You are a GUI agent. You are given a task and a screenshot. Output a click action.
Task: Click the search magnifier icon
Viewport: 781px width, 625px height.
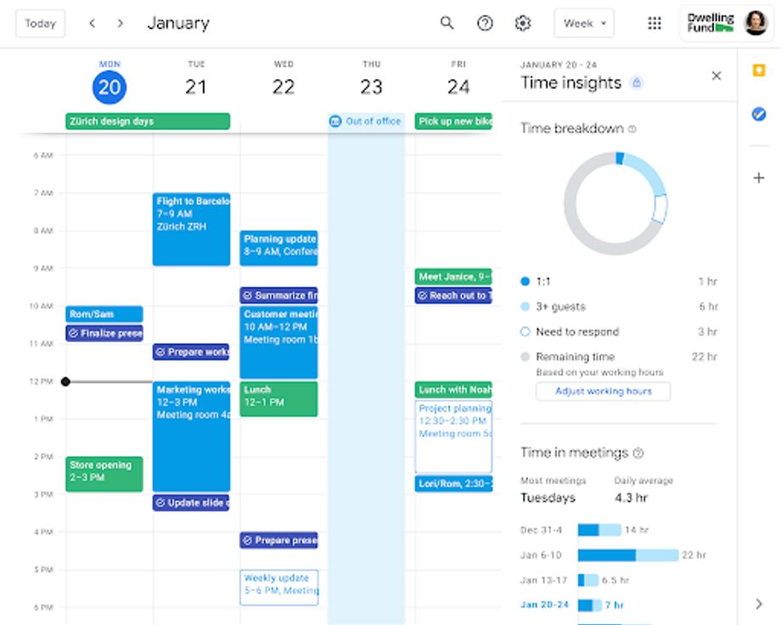(447, 23)
